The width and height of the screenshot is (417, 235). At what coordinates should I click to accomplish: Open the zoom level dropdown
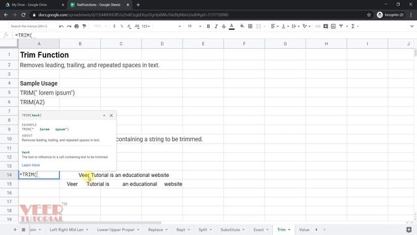tap(100, 26)
